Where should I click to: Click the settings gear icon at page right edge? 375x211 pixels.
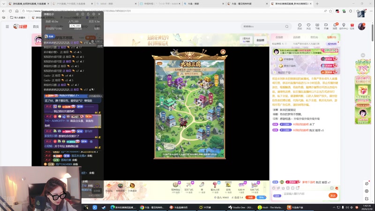[x=367, y=191]
